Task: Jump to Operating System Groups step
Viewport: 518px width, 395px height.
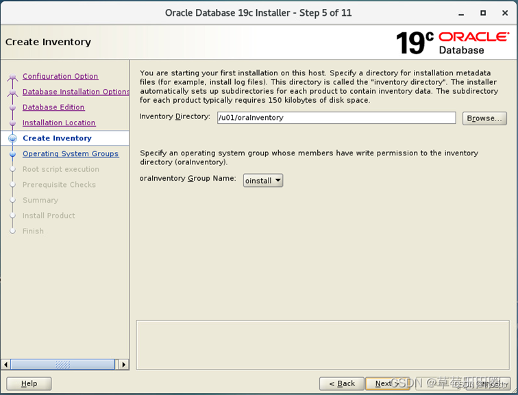Action: coord(71,154)
